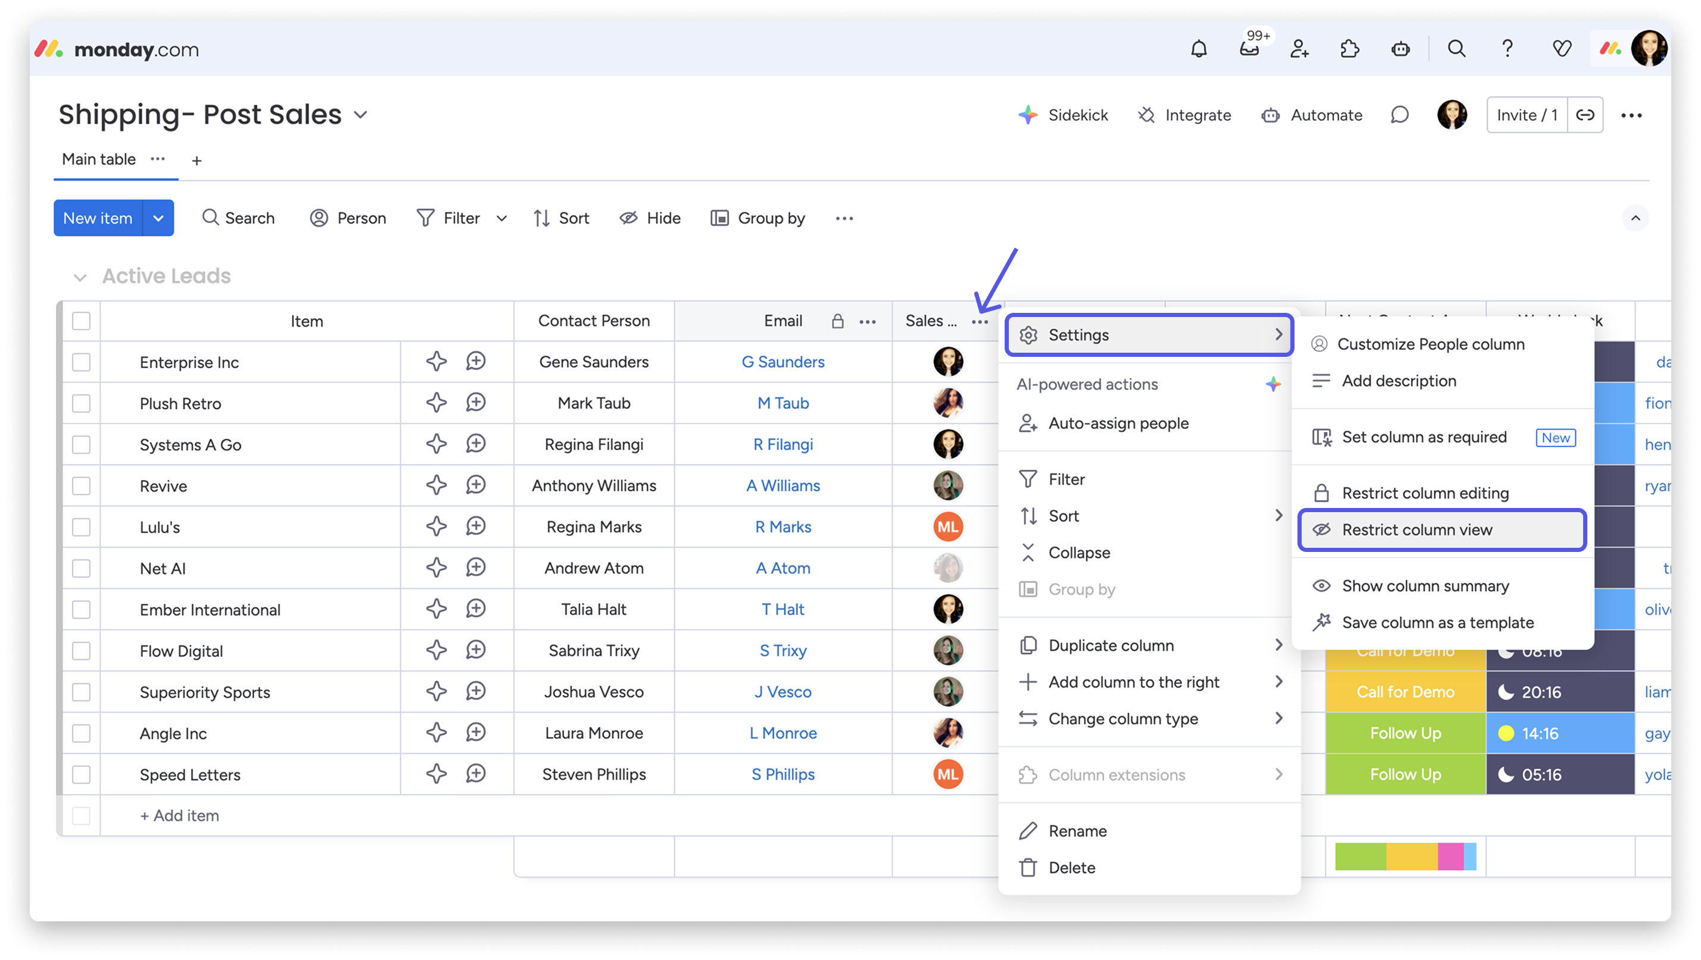Viewport: 1701px width, 960px height.
Task: Expand the Filter dropdown chevron
Action: tap(502, 218)
